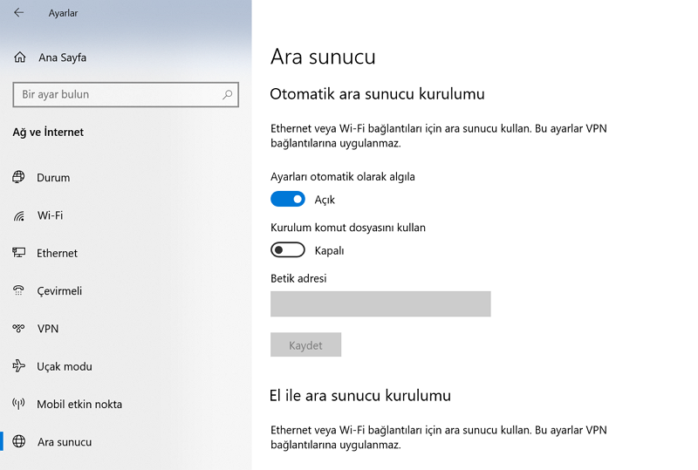Go to Uçak modu settings
This screenshot has width=698, height=470.
65,366
